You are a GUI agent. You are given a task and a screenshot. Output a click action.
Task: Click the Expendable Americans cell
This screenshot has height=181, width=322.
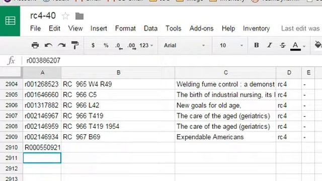coord(225,137)
